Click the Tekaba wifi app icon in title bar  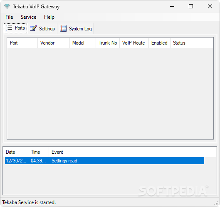click(7, 7)
